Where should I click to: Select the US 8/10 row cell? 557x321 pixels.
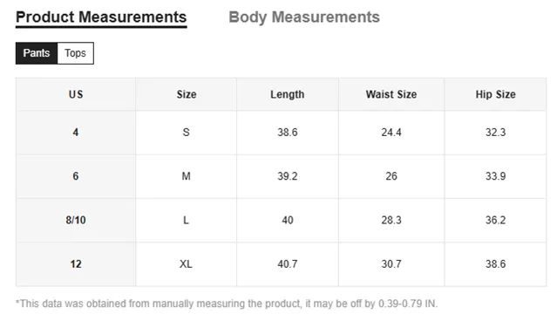pyautogui.click(x=76, y=220)
